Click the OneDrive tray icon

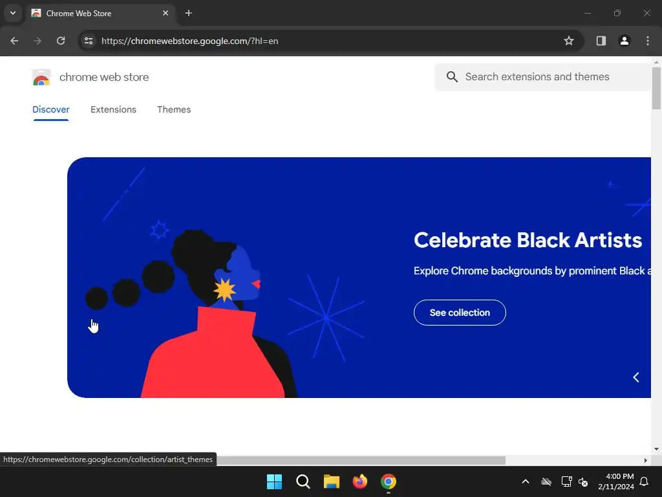[546, 481]
